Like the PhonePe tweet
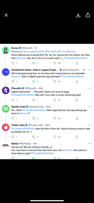The height and width of the screenshot is (203, 94). pos(55,100)
